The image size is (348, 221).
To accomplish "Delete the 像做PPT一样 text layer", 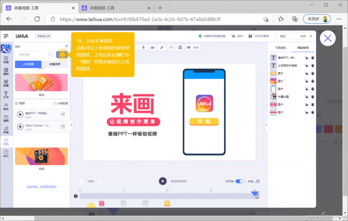I will point(313,58).
